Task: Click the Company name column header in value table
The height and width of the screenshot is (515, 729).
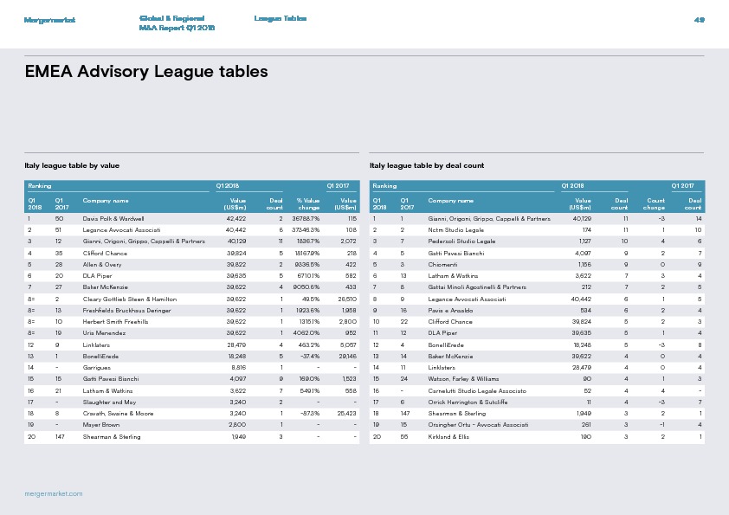Action: coord(106,200)
